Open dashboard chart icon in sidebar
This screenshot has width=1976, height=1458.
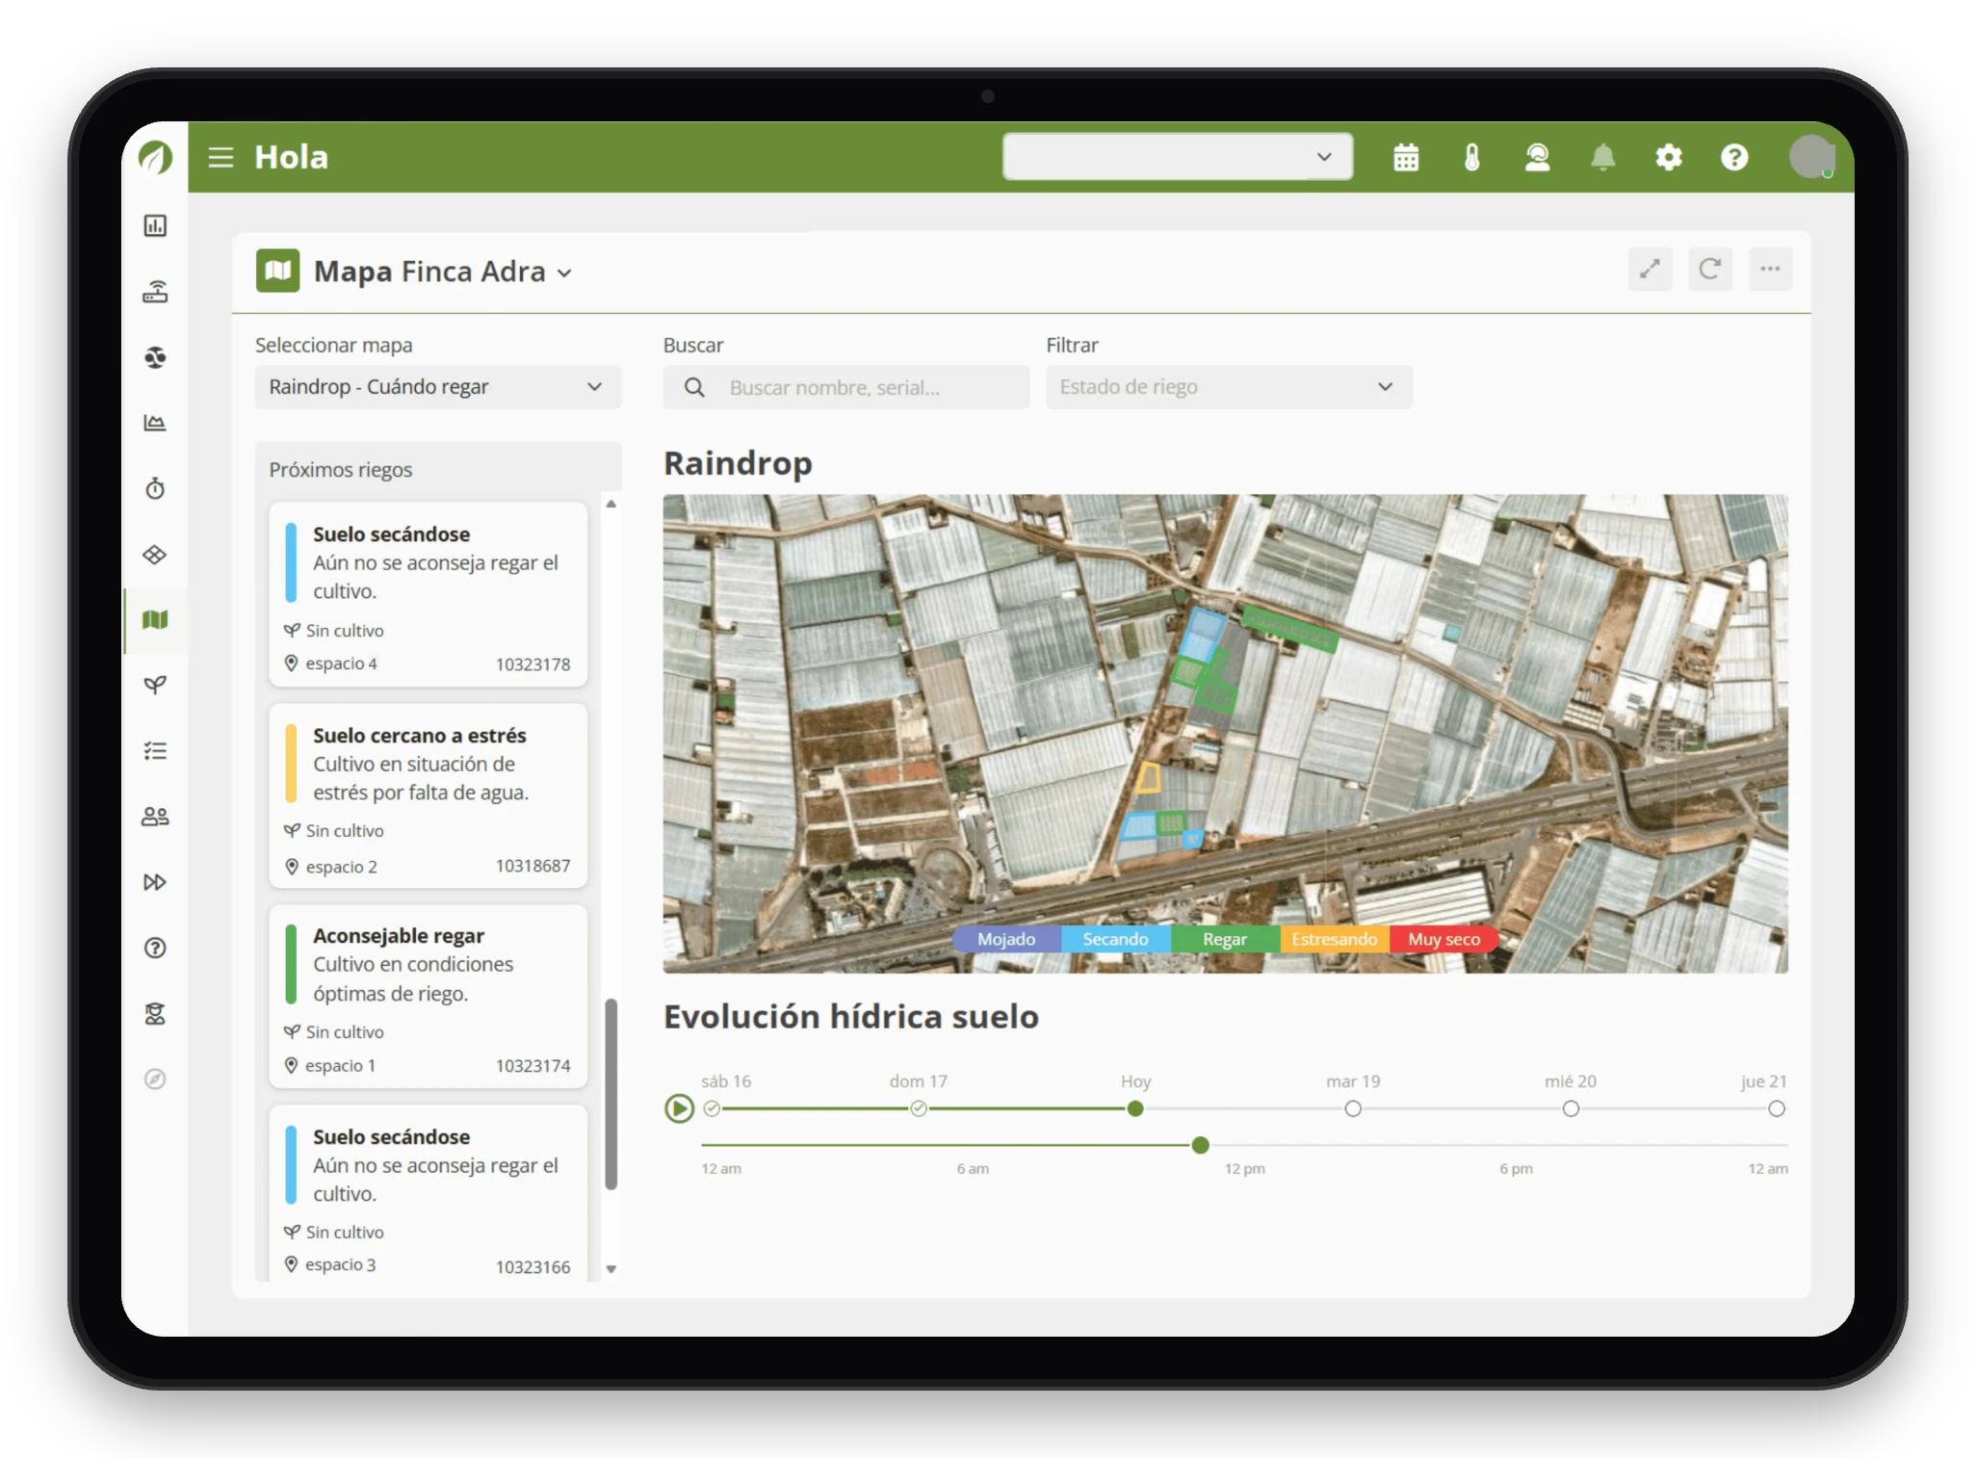point(155,225)
